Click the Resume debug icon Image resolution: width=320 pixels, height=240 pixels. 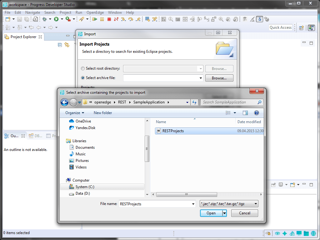tap(95, 19)
